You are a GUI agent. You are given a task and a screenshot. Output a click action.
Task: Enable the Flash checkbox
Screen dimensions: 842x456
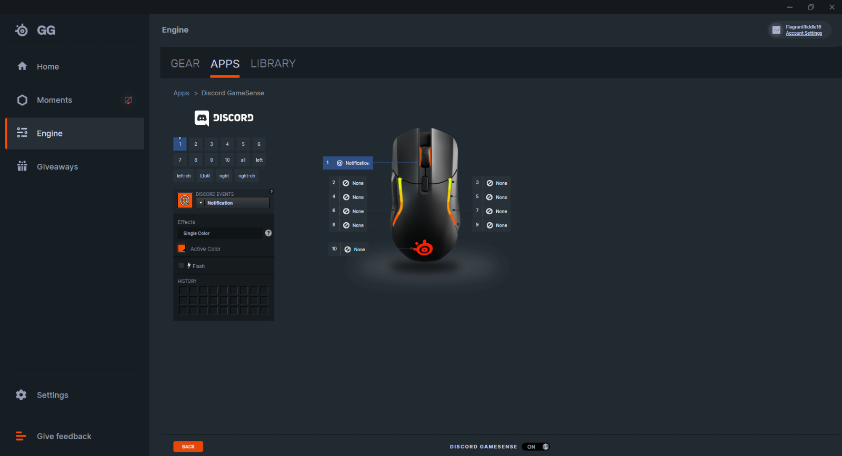[x=182, y=265]
